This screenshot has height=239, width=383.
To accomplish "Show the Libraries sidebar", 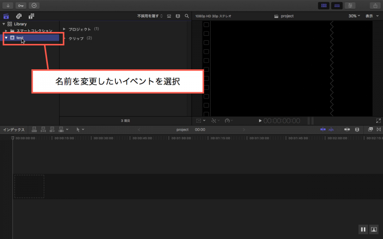I will click(6, 16).
